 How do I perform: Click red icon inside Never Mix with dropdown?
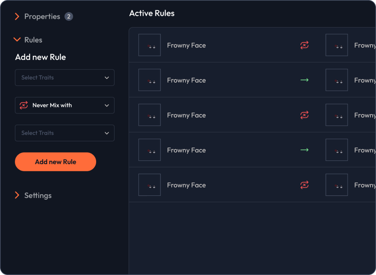pos(24,105)
